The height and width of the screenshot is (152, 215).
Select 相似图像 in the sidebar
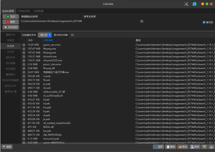click(x=10, y=63)
